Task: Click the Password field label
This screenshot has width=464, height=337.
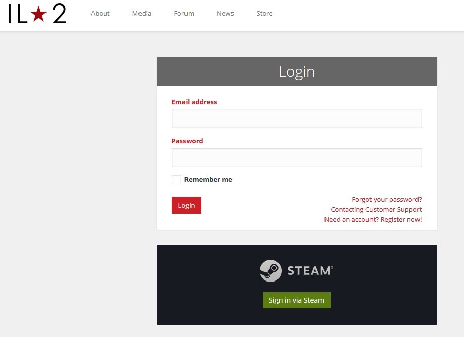Action: click(187, 141)
